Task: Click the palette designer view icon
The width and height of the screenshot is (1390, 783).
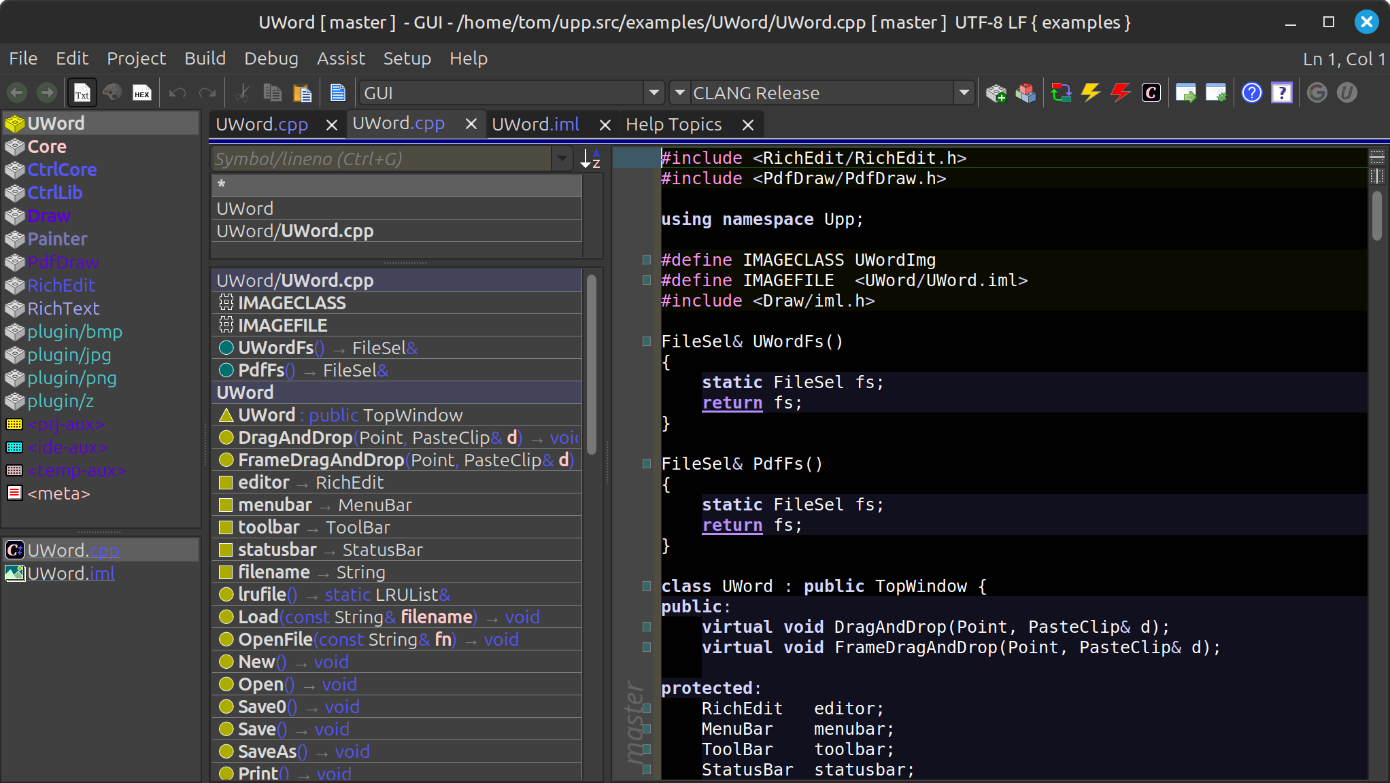Action: point(112,92)
